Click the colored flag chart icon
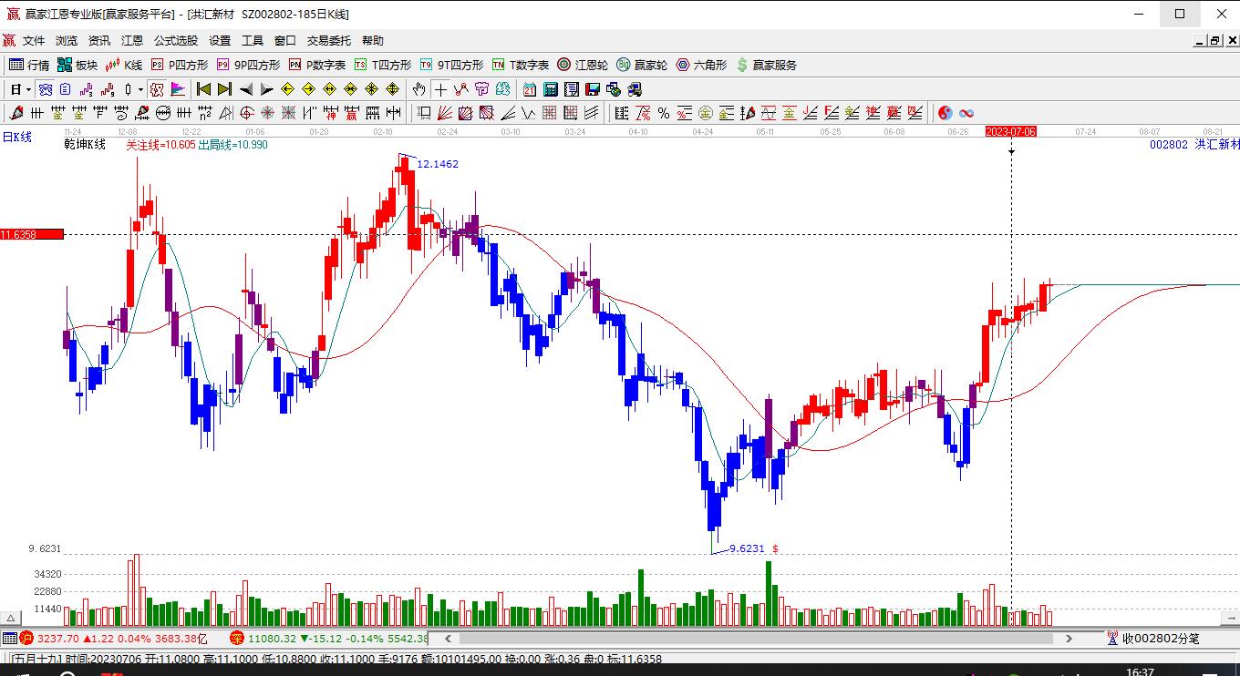 pyautogui.click(x=178, y=89)
